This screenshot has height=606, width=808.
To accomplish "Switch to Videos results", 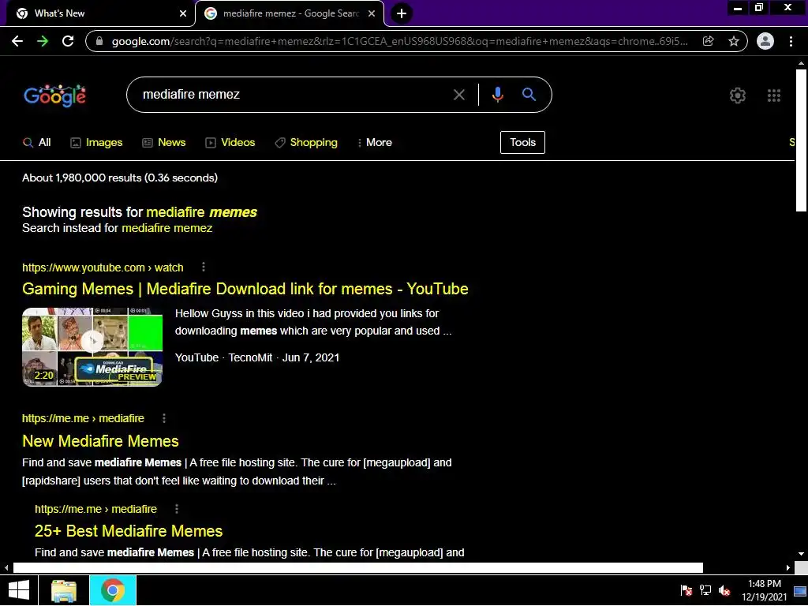I will coord(230,142).
